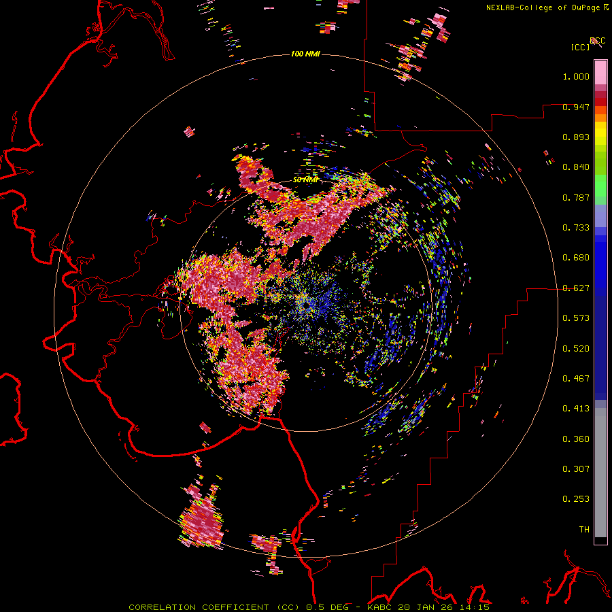612x612 pixels.
Task: Click the 0.307 legend value
Action: [x=576, y=469]
